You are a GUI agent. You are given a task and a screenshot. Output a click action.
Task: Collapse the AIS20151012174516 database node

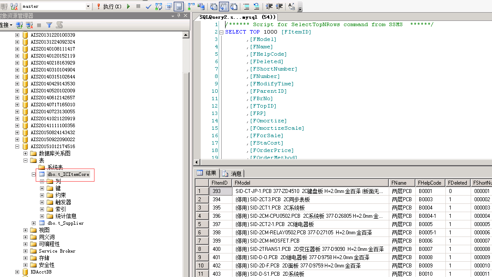(17, 146)
